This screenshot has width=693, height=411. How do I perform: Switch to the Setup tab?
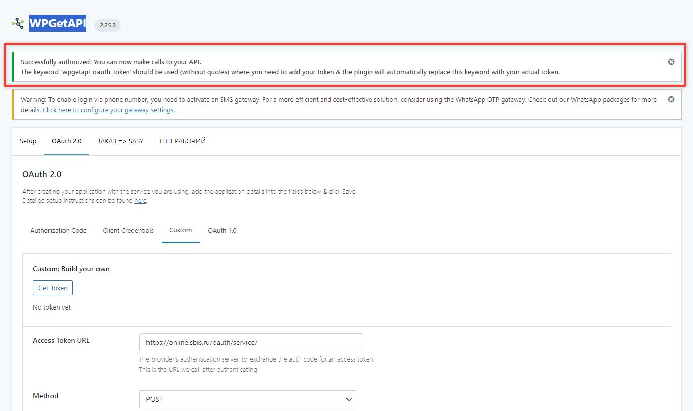(x=28, y=141)
